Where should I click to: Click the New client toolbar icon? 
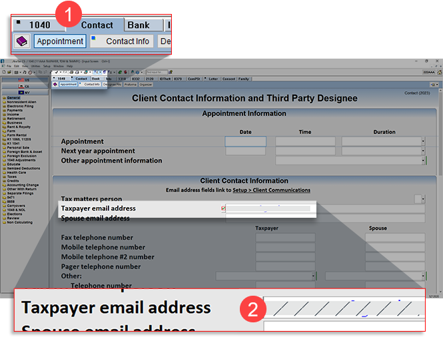coord(4,72)
